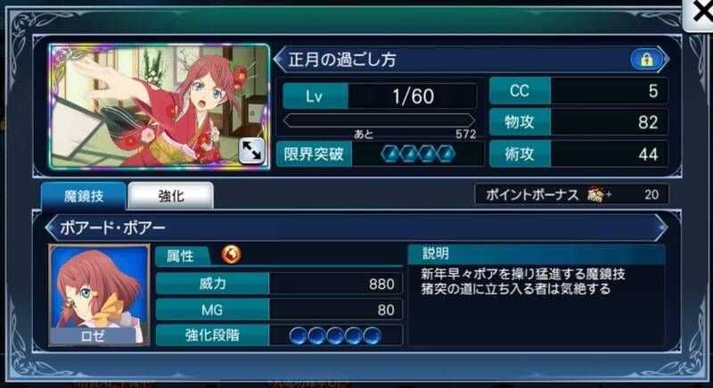Click the first 限界突破 crystal icon
This screenshot has height=388, width=713.
tap(389, 153)
